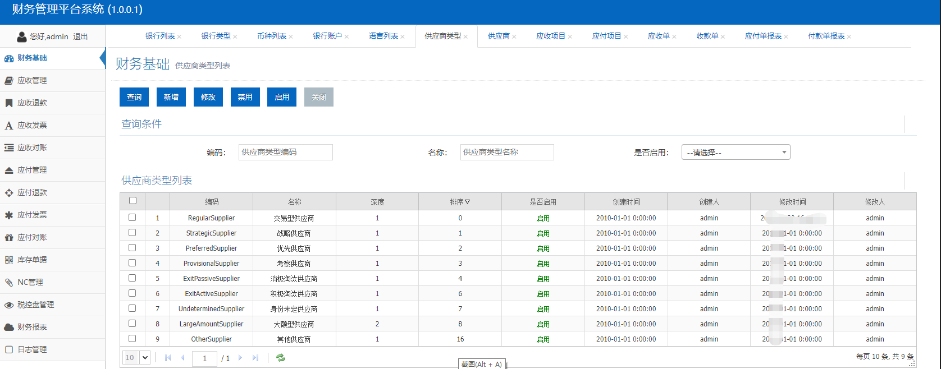Click the refresh icon in the pagination bar
Screen dimensions: 941x369
coord(281,358)
